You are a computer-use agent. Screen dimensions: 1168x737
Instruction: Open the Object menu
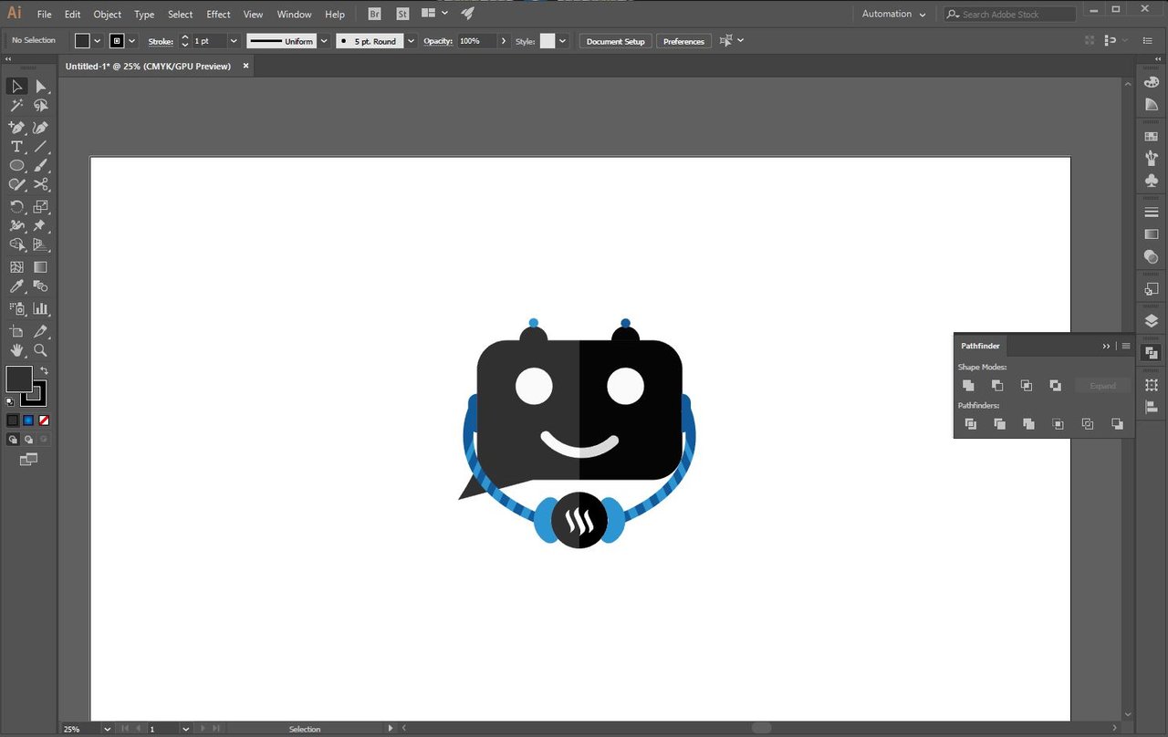108,14
